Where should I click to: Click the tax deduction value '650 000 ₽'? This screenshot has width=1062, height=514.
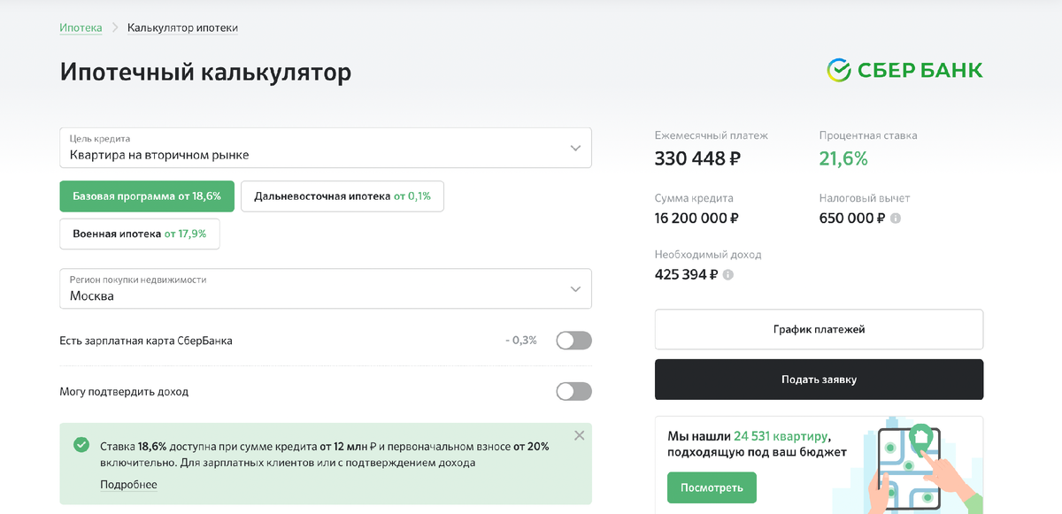(852, 219)
